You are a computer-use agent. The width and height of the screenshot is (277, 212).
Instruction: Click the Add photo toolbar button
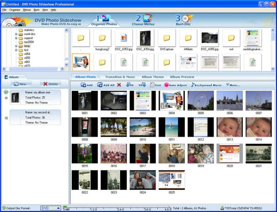87,85
